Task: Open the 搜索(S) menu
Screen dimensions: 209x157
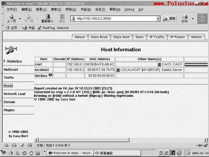Action: click(x=56, y=9)
